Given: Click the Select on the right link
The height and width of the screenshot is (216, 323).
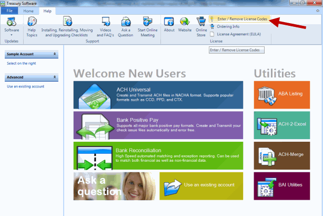Looking at the screenshot, I should pyautogui.click(x=22, y=63).
